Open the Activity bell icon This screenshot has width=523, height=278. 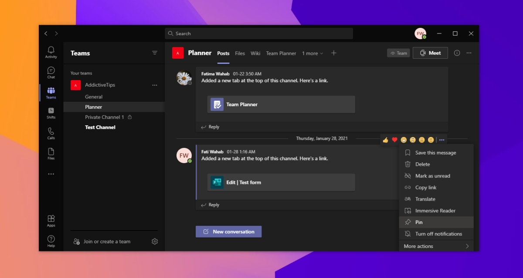51,52
